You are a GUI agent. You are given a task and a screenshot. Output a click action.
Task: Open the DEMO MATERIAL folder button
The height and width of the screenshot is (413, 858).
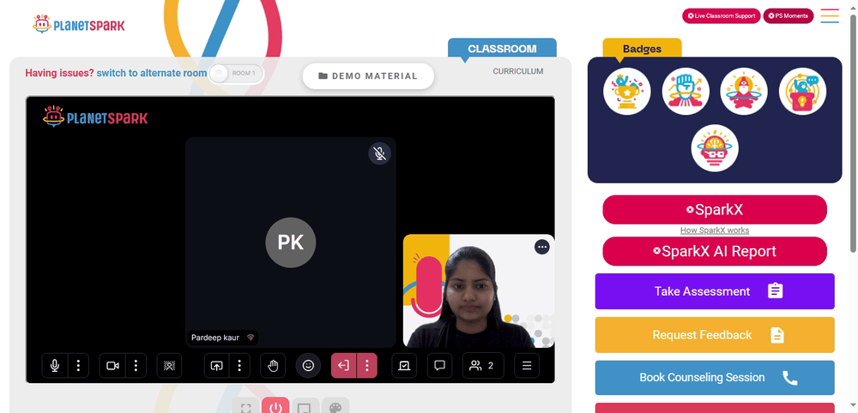pyautogui.click(x=368, y=76)
